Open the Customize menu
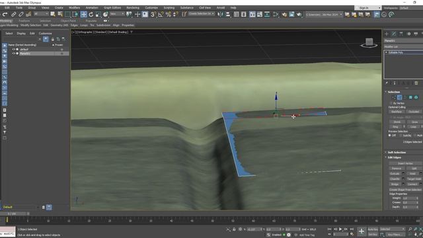 151,8
